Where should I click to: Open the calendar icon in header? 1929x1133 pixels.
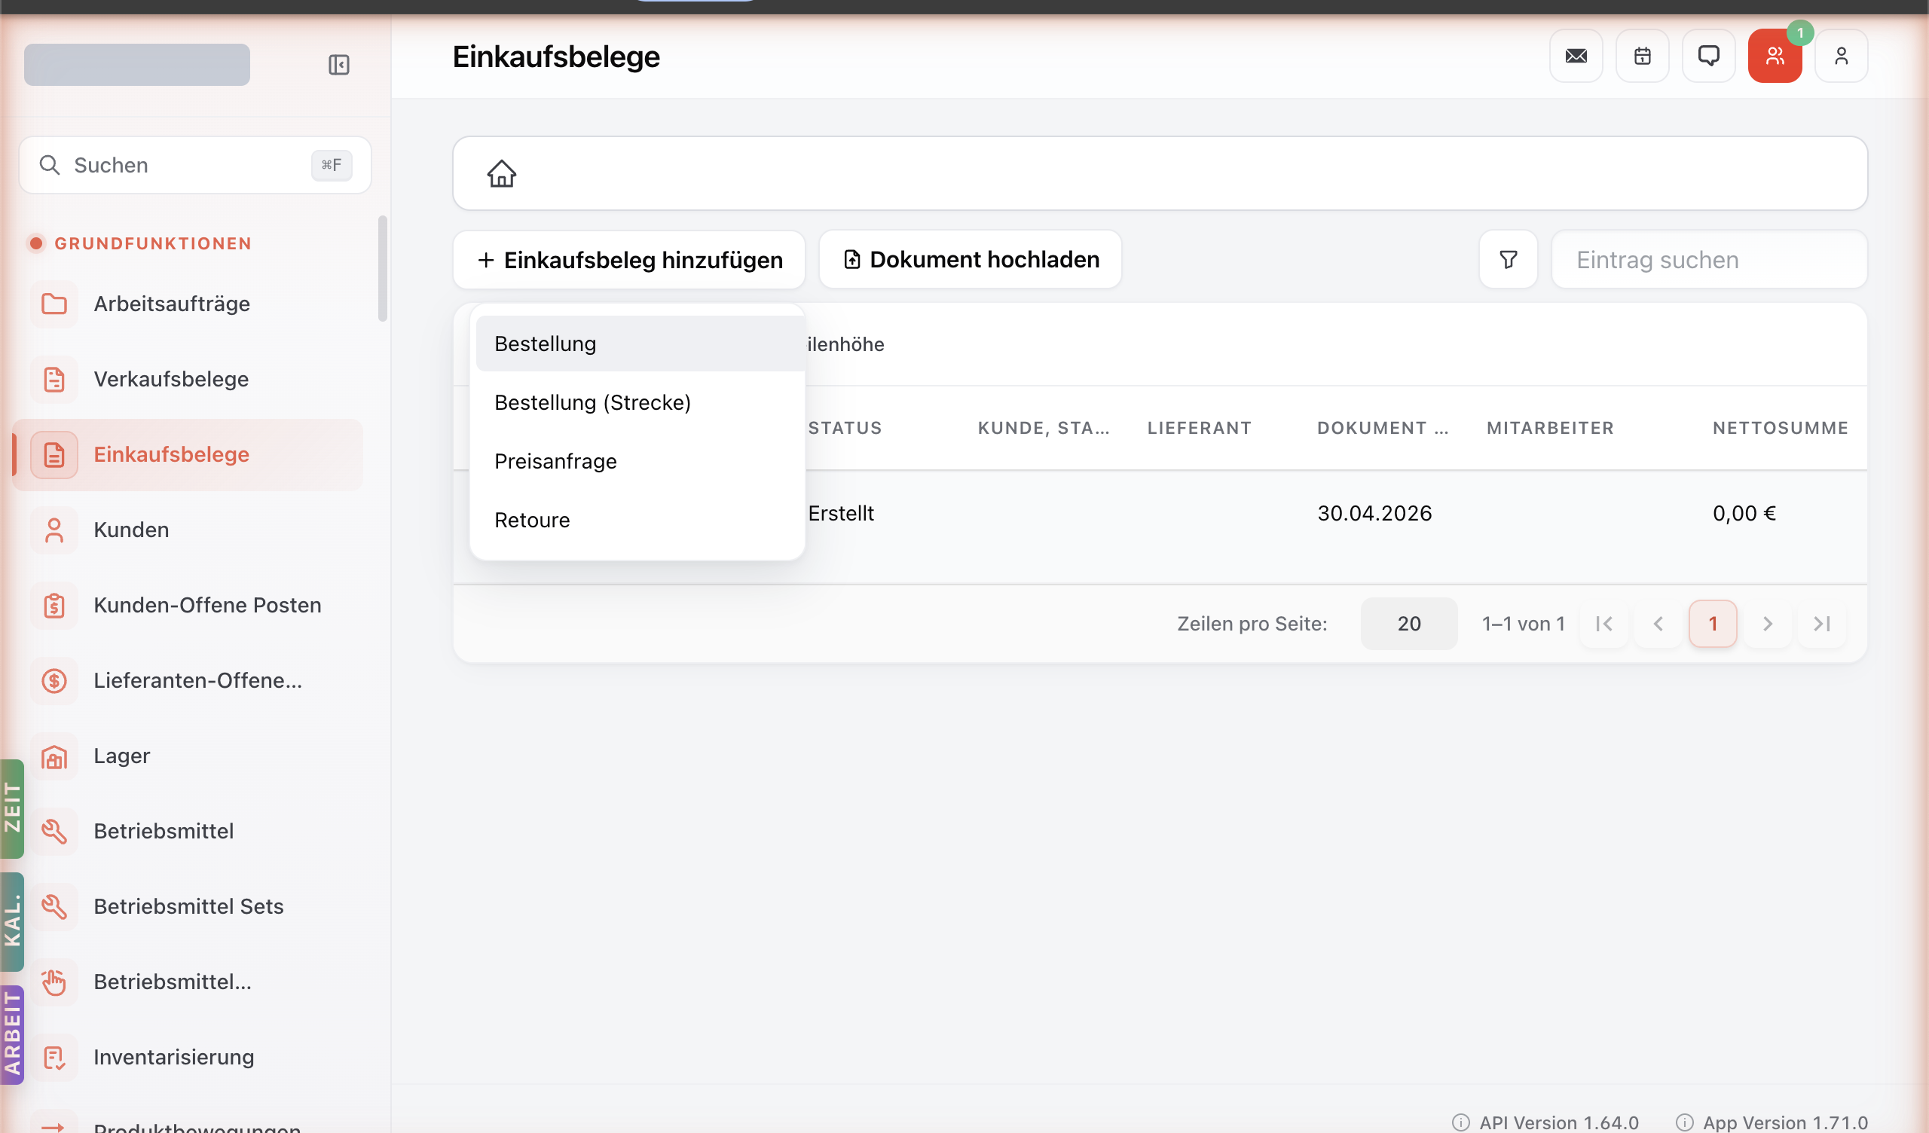(x=1642, y=56)
